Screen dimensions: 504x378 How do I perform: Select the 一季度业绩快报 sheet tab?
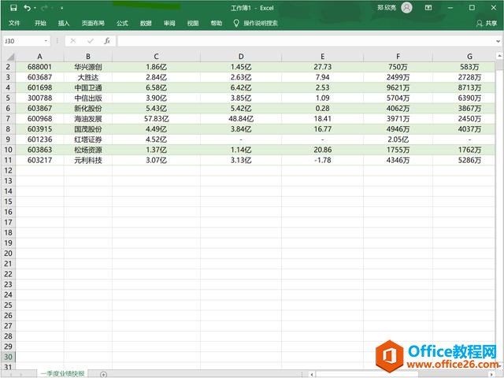coord(62,373)
